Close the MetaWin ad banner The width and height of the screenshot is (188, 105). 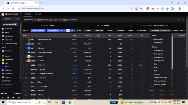coord(183,20)
